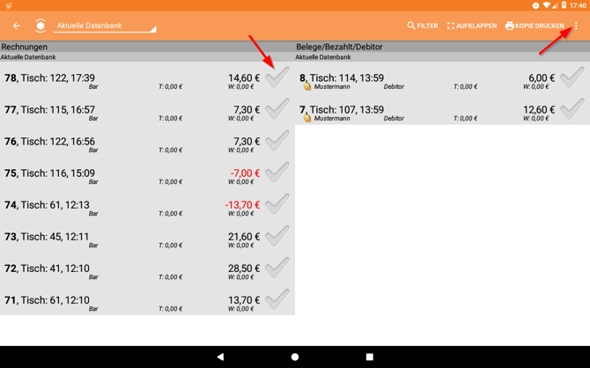Select the Rechnungen column header

click(x=25, y=47)
